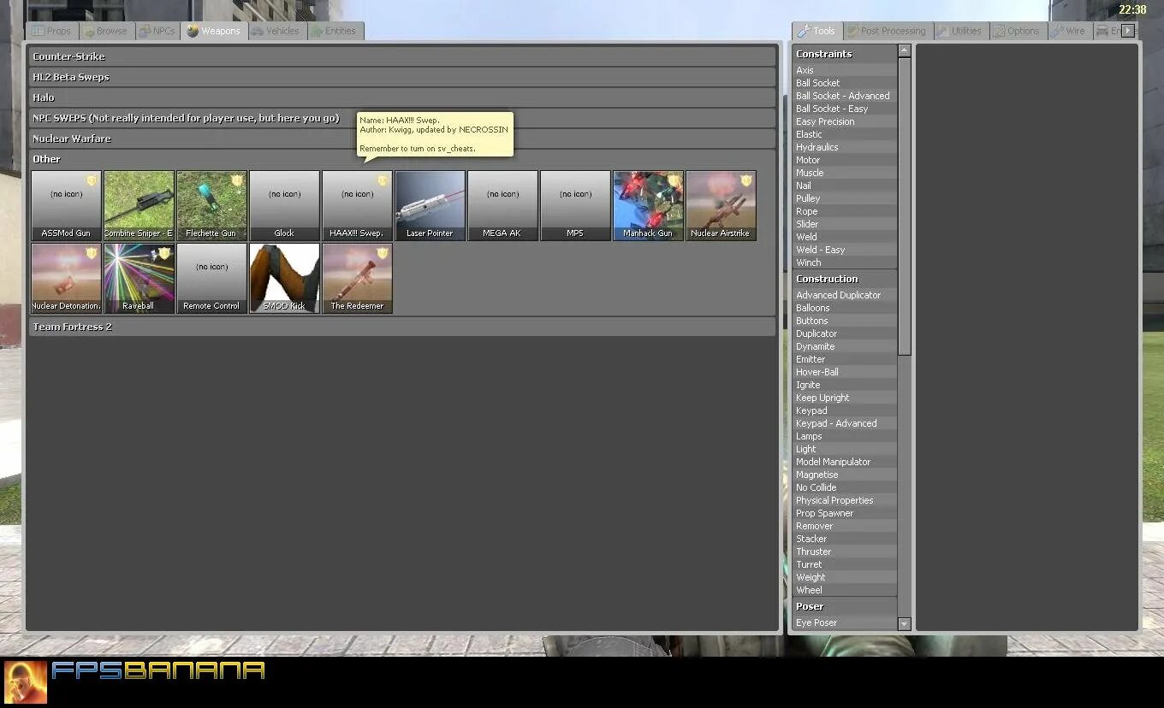Select the Hover-Ball tool
The height and width of the screenshot is (708, 1164).
(845, 372)
